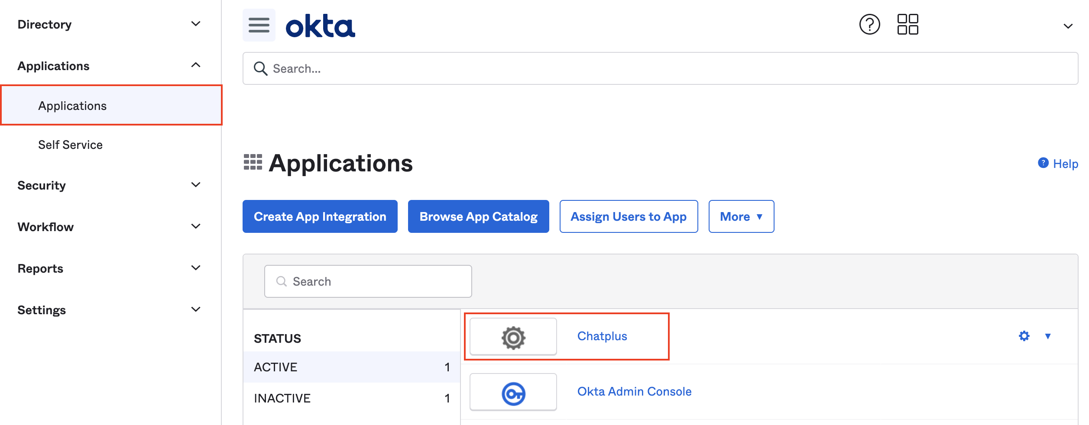The image size is (1089, 425).
Task: Click Assign Users to App button
Action: (x=629, y=216)
